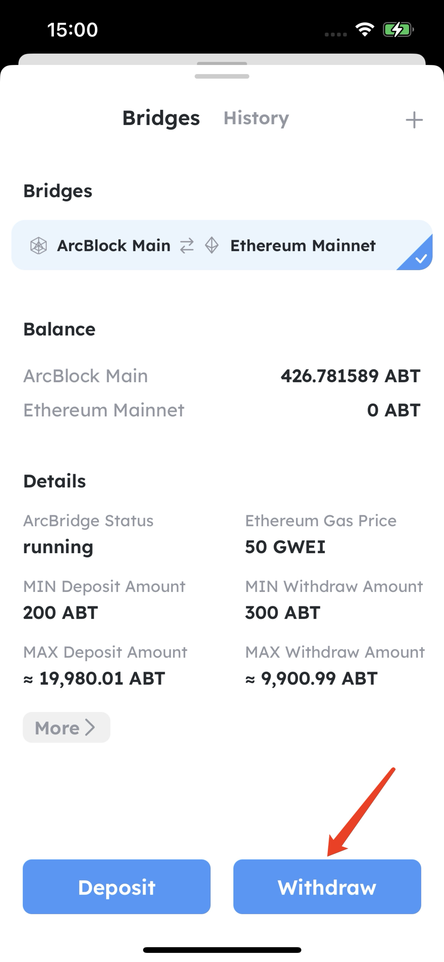Tap the 15:00 status bar clock

point(72,30)
